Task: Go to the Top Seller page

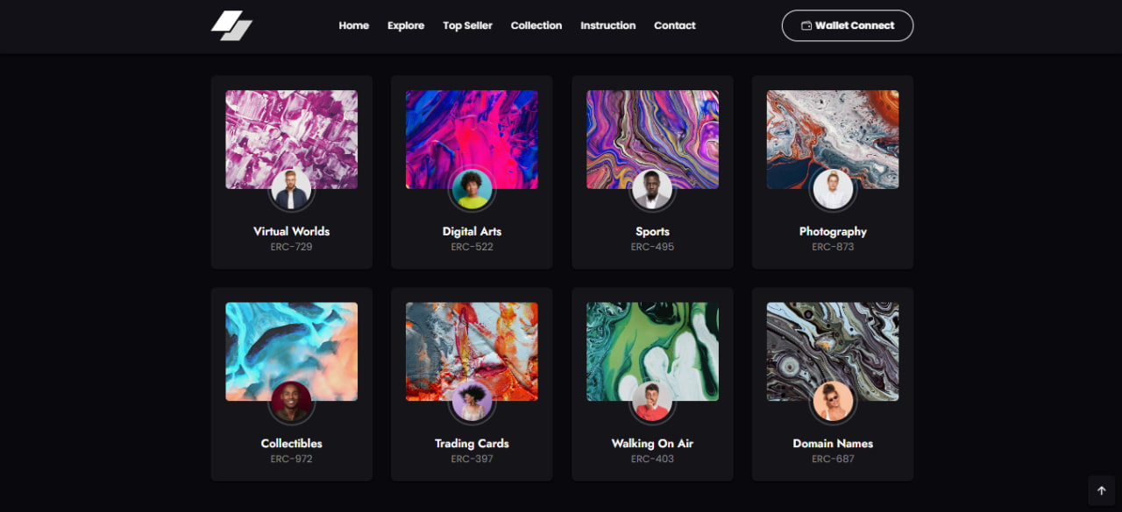Action: click(x=467, y=25)
